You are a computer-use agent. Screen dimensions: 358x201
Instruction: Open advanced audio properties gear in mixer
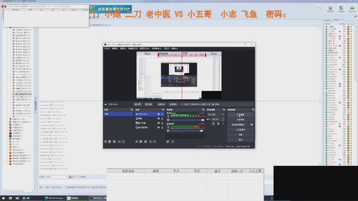click(x=168, y=142)
